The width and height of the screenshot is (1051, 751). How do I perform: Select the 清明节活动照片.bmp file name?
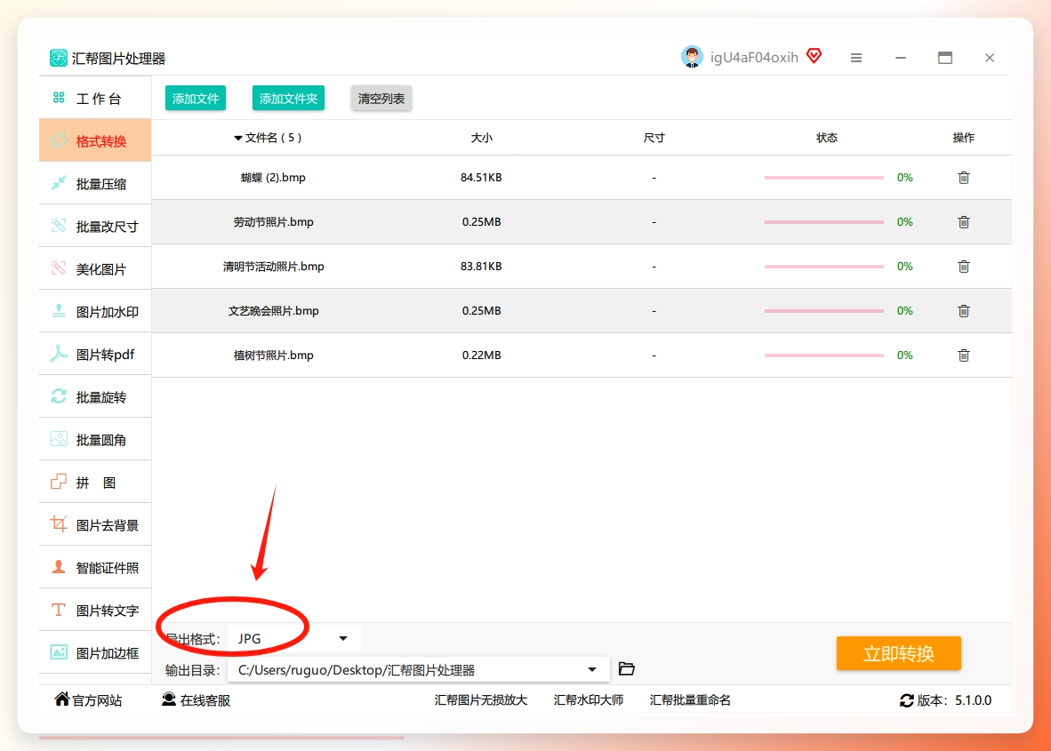click(x=274, y=267)
